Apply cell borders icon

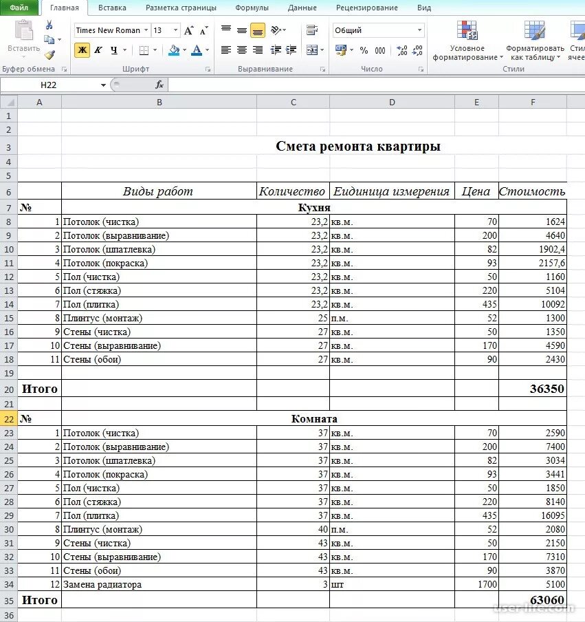144,50
